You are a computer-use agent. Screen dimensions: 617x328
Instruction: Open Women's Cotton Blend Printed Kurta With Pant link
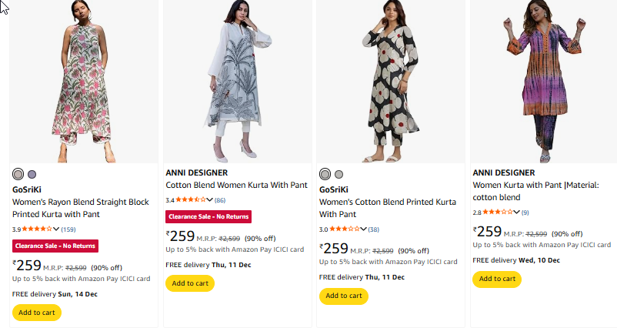point(387,208)
